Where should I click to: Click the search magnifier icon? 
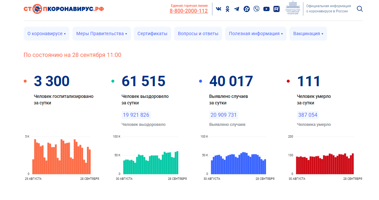360,9
